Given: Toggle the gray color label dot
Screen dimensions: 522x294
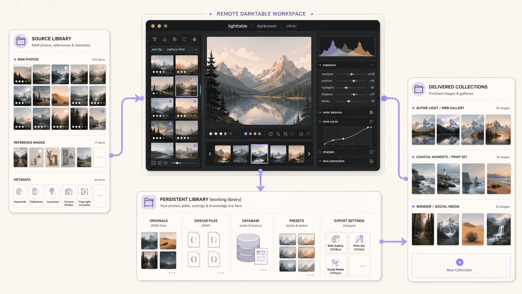Looking at the screenshot, I should pos(259,134).
